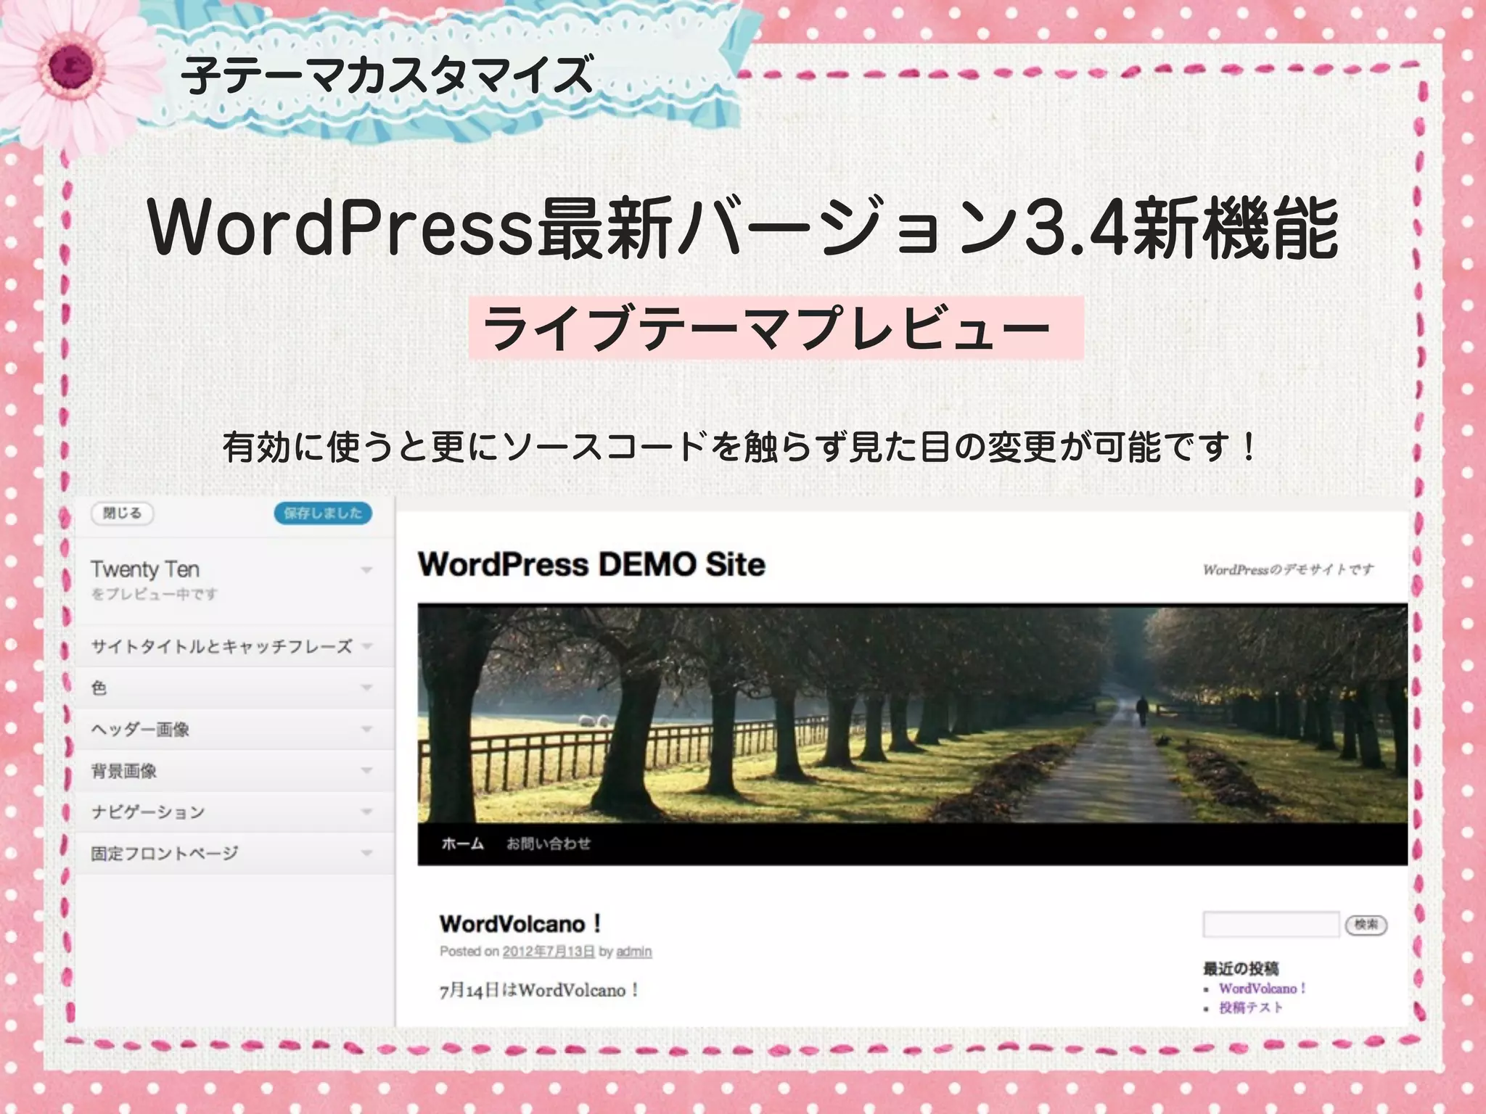Click the ナビゲーション label
The height and width of the screenshot is (1114, 1486).
(x=148, y=812)
